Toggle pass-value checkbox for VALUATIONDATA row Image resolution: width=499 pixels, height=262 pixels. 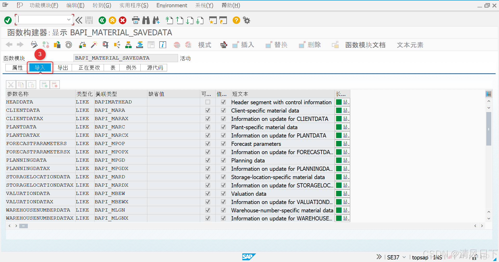(223, 194)
